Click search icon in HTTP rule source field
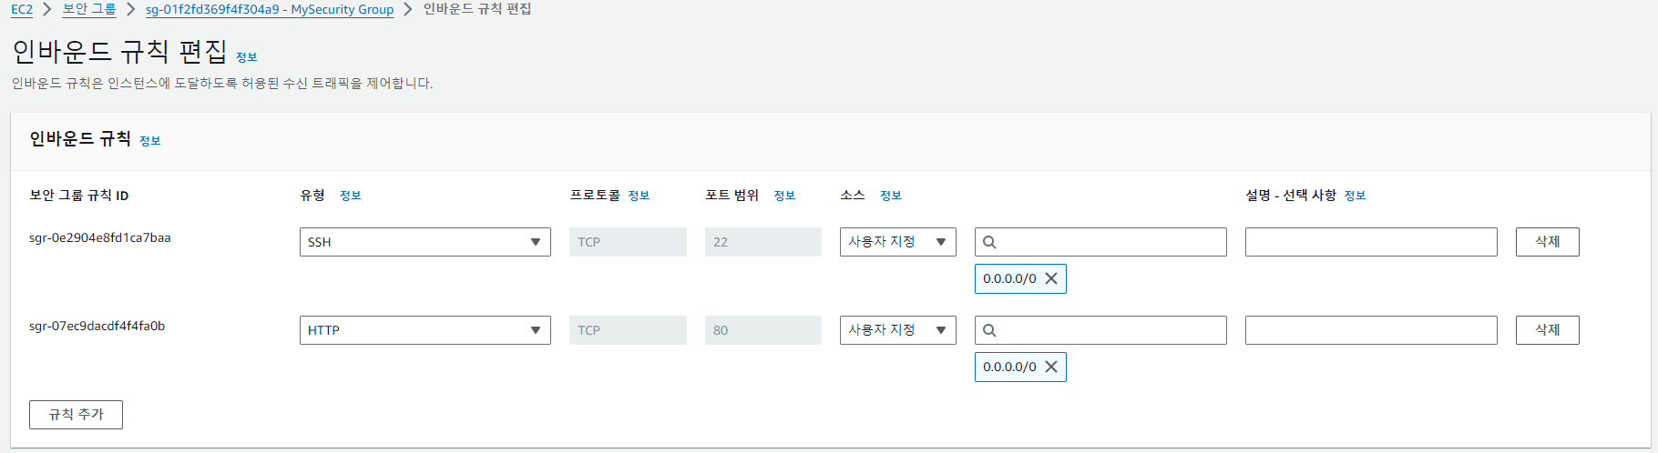Screen dimensions: 1658x453 (x=989, y=330)
